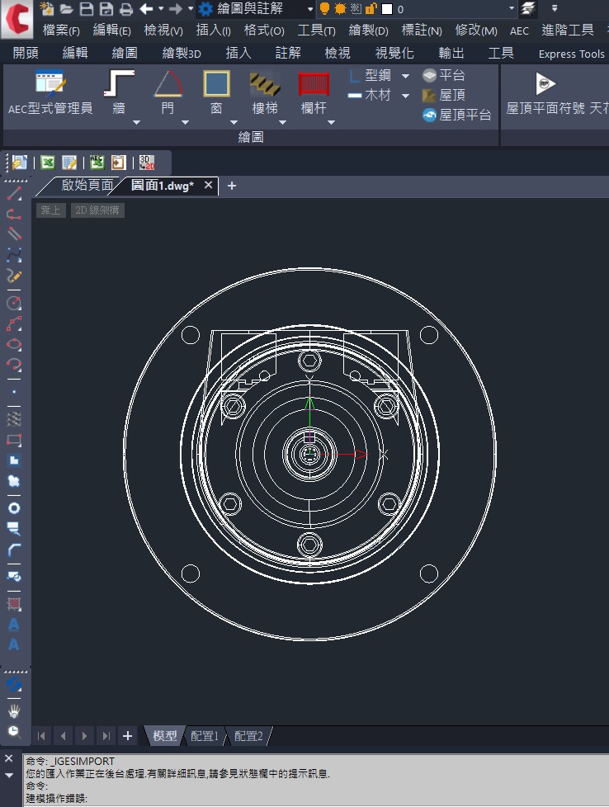The image size is (609, 807).
Task: Expand the 木材 dropdown arrow
Action: click(406, 95)
